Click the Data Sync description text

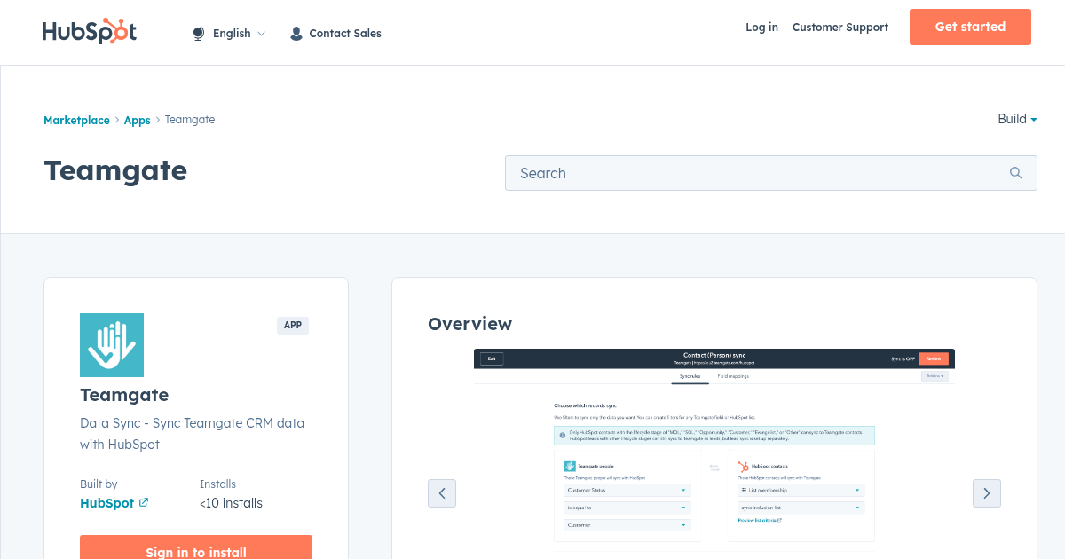point(193,433)
